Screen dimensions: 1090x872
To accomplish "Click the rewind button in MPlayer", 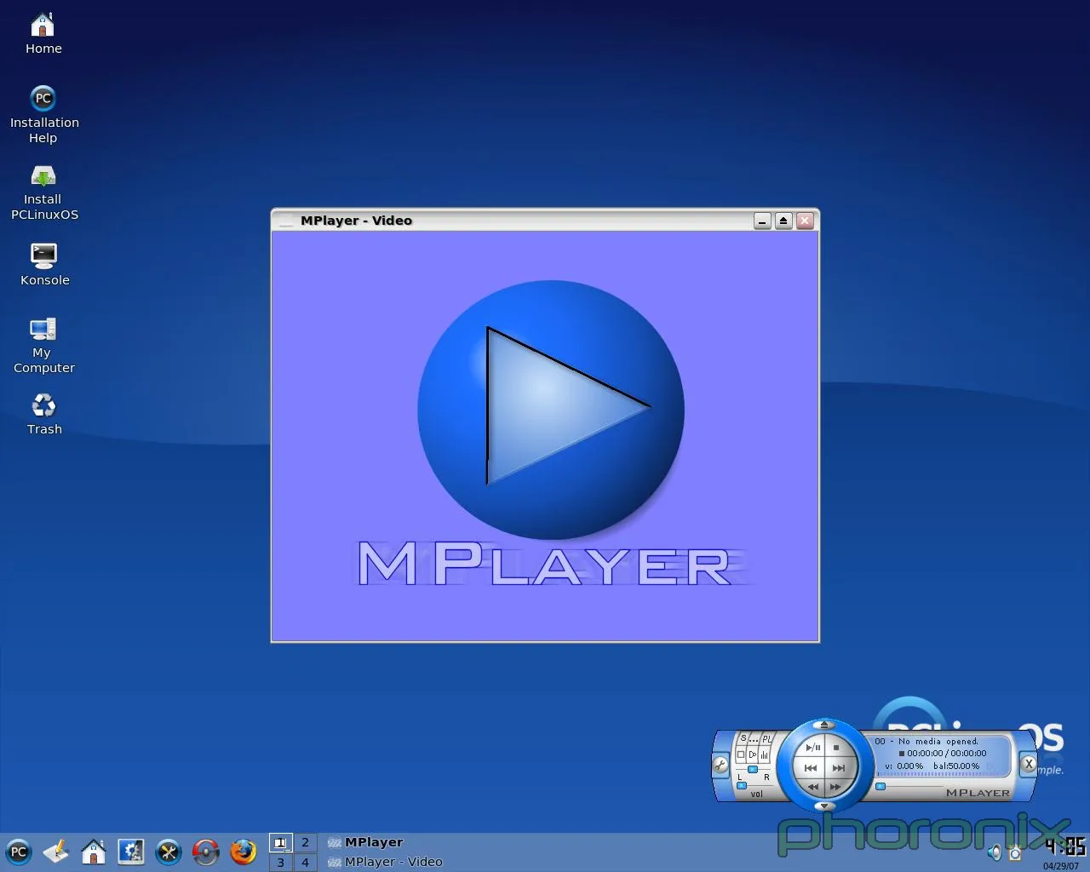I will click(813, 787).
